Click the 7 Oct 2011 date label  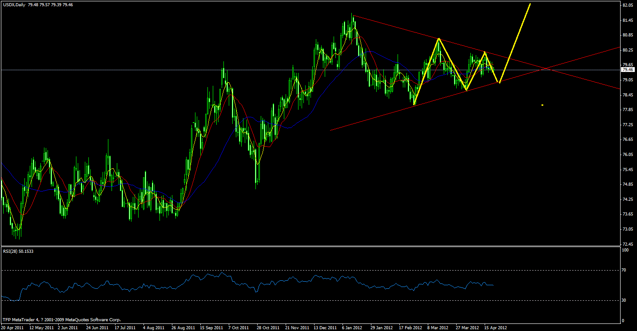(x=239, y=327)
